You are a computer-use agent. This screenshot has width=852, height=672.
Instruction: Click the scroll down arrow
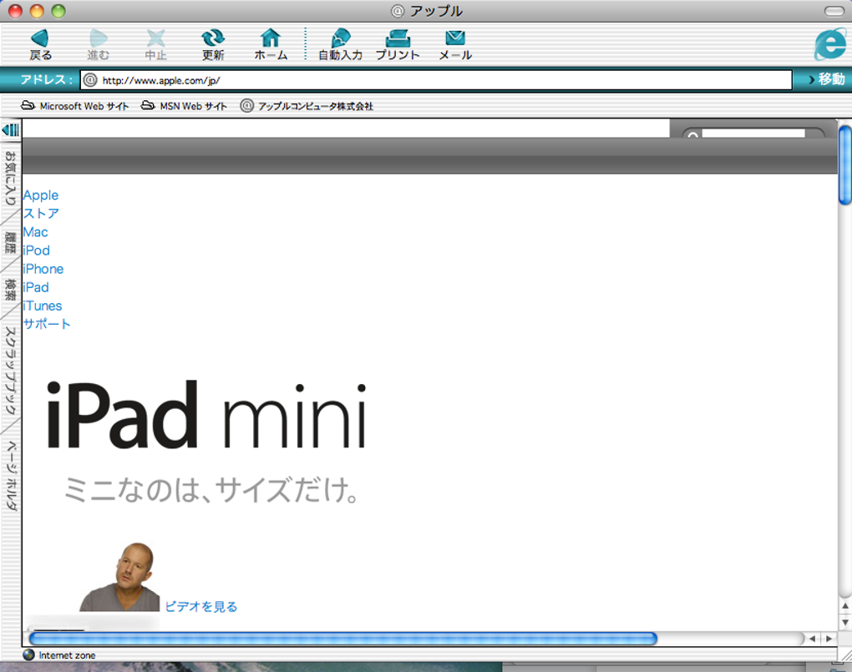point(845,622)
